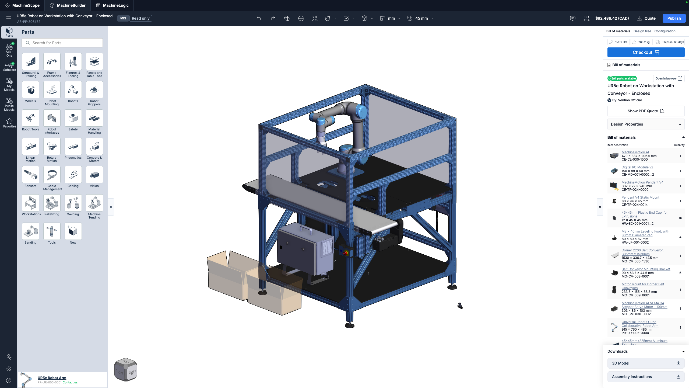Open the help icon in the sidebar
This screenshot has height=388, width=689.
(9, 380)
